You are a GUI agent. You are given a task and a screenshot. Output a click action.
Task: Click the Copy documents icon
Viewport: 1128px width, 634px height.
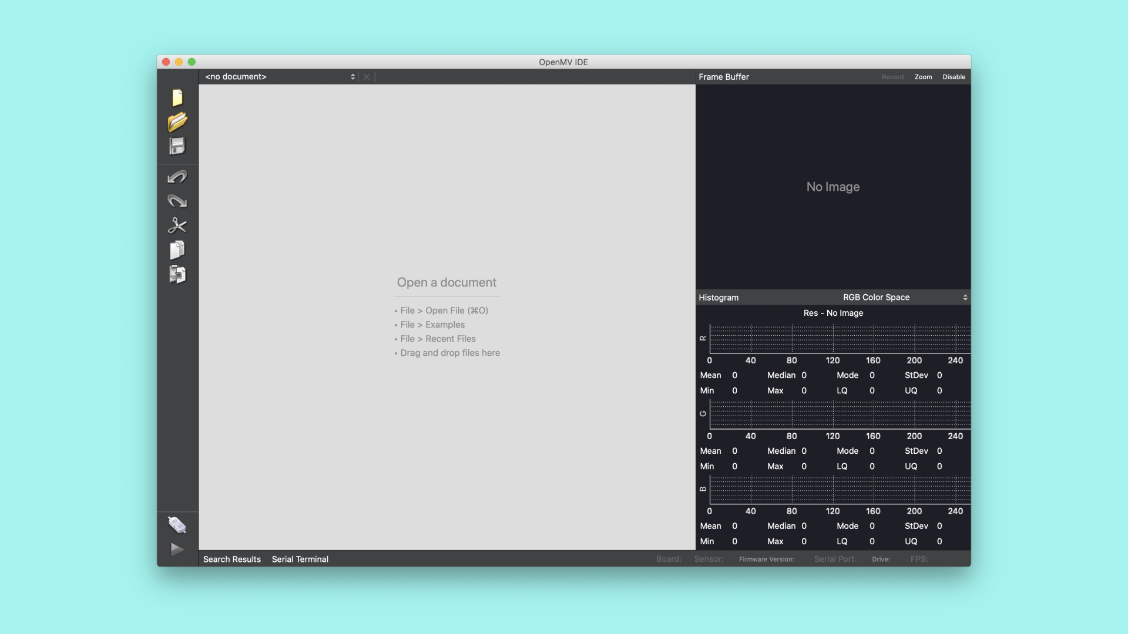(177, 250)
